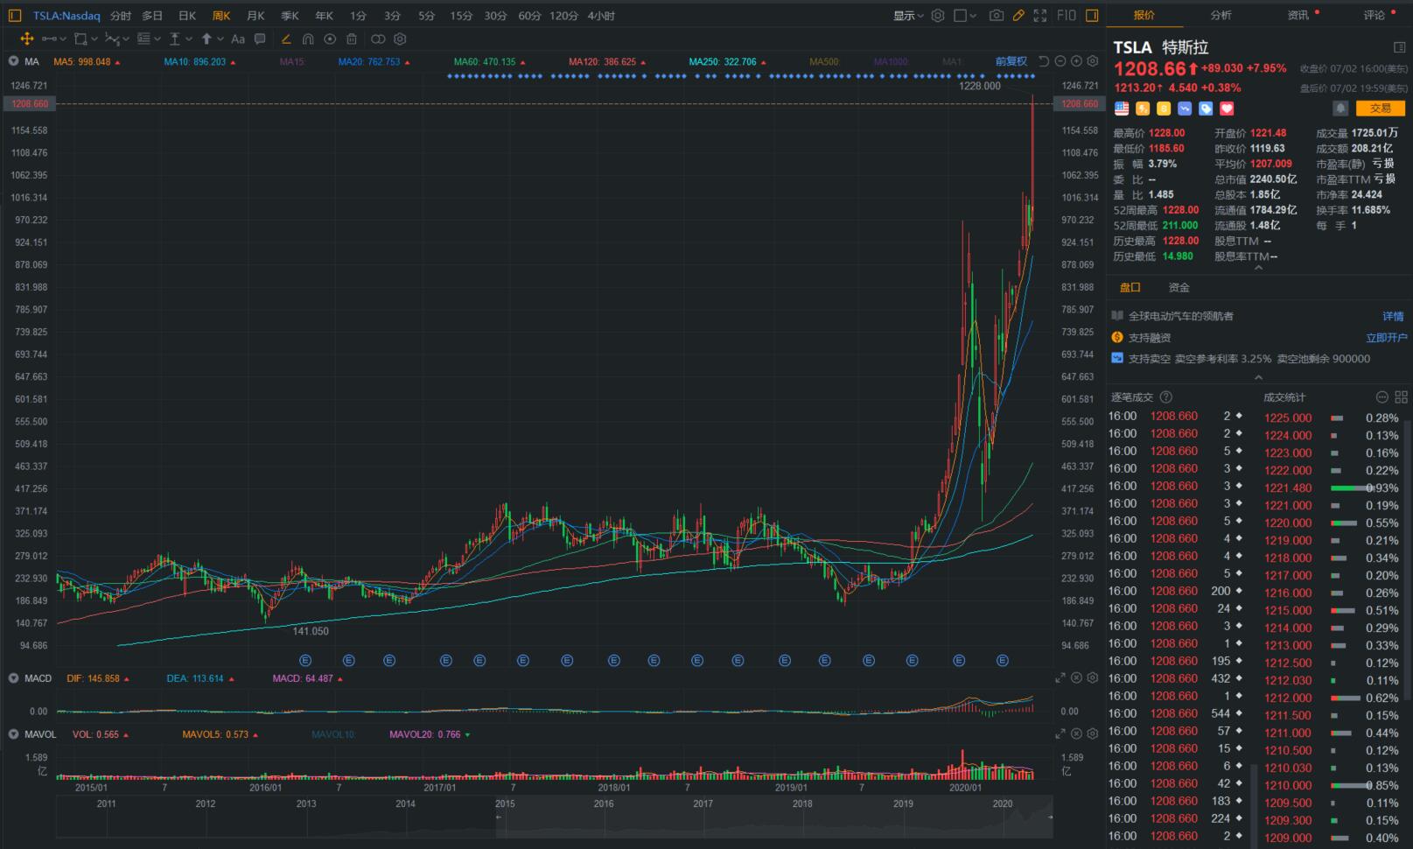
Task: Open chart settings gear near 显示
Action: tap(938, 16)
